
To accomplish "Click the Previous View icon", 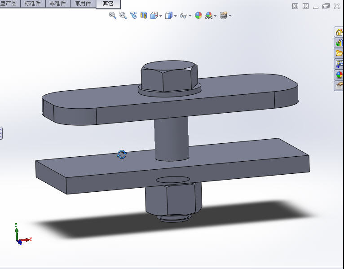I will pos(133,15).
